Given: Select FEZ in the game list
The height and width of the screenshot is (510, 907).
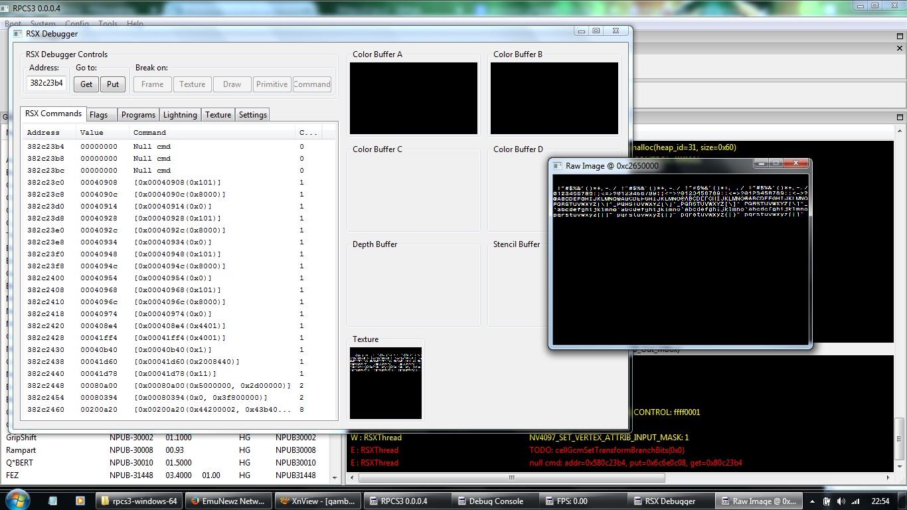Looking at the screenshot, I should pos(13,475).
